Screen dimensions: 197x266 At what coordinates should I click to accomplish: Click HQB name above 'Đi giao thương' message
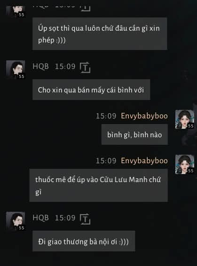(x=40, y=218)
